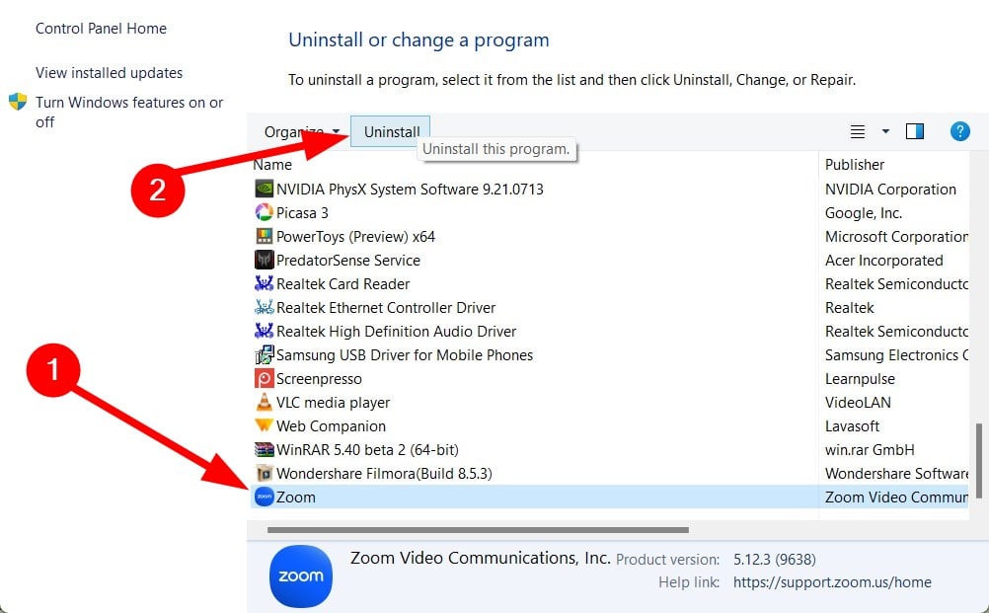Image resolution: width=989 pixels, height=613 pixels.
Task: Open View installed updates link
Action: click(110, 72)
